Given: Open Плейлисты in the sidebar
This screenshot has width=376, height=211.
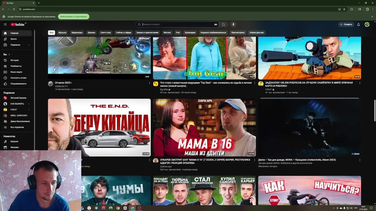Looking at the screenshot, I should coord(17,66).
